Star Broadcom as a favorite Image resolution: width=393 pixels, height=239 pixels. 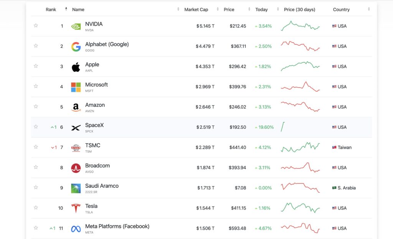(x=36, y=167)
